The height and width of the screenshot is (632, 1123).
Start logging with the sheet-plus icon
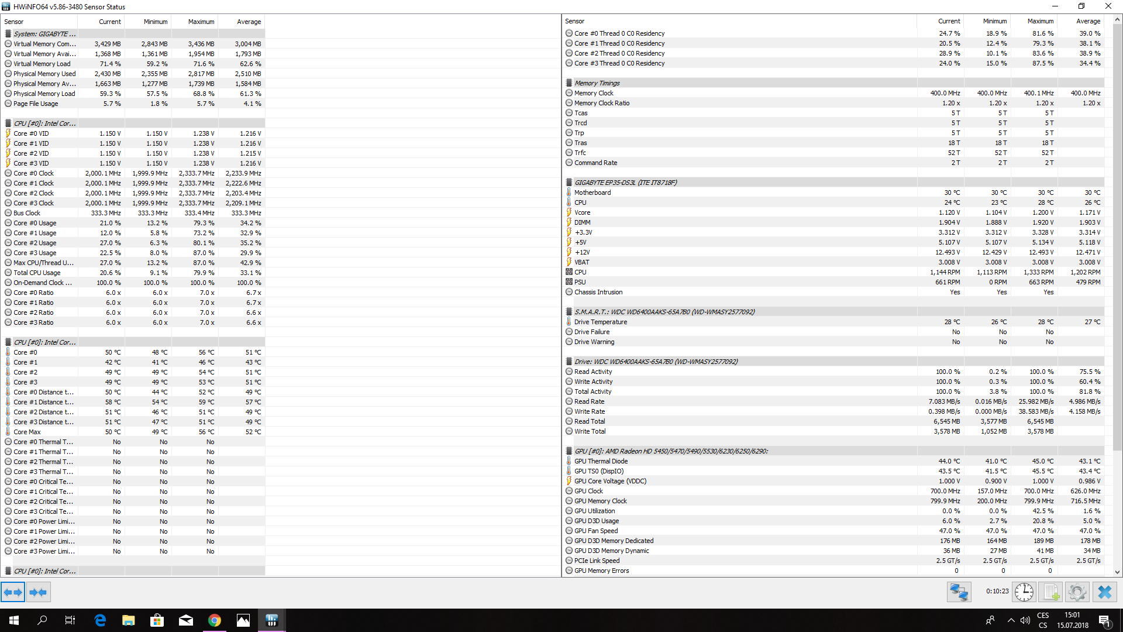1050,592
